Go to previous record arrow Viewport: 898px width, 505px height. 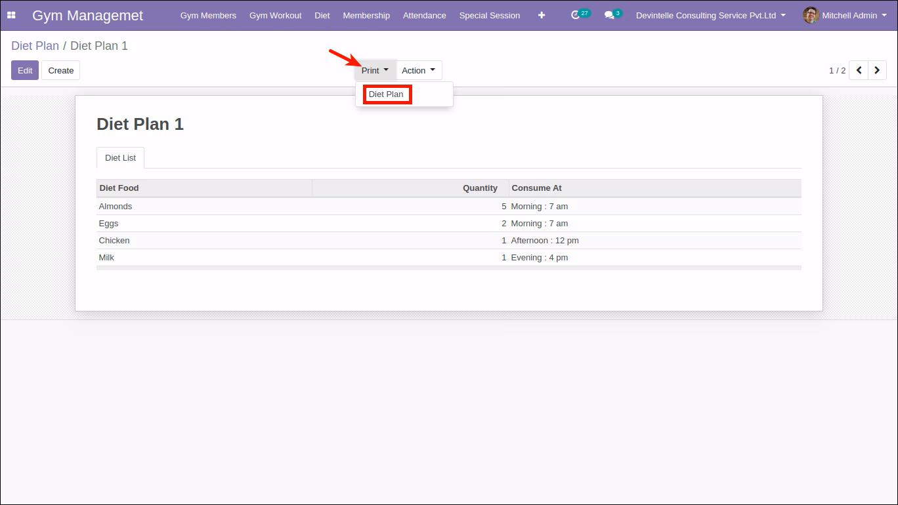(x=859, y=70)
